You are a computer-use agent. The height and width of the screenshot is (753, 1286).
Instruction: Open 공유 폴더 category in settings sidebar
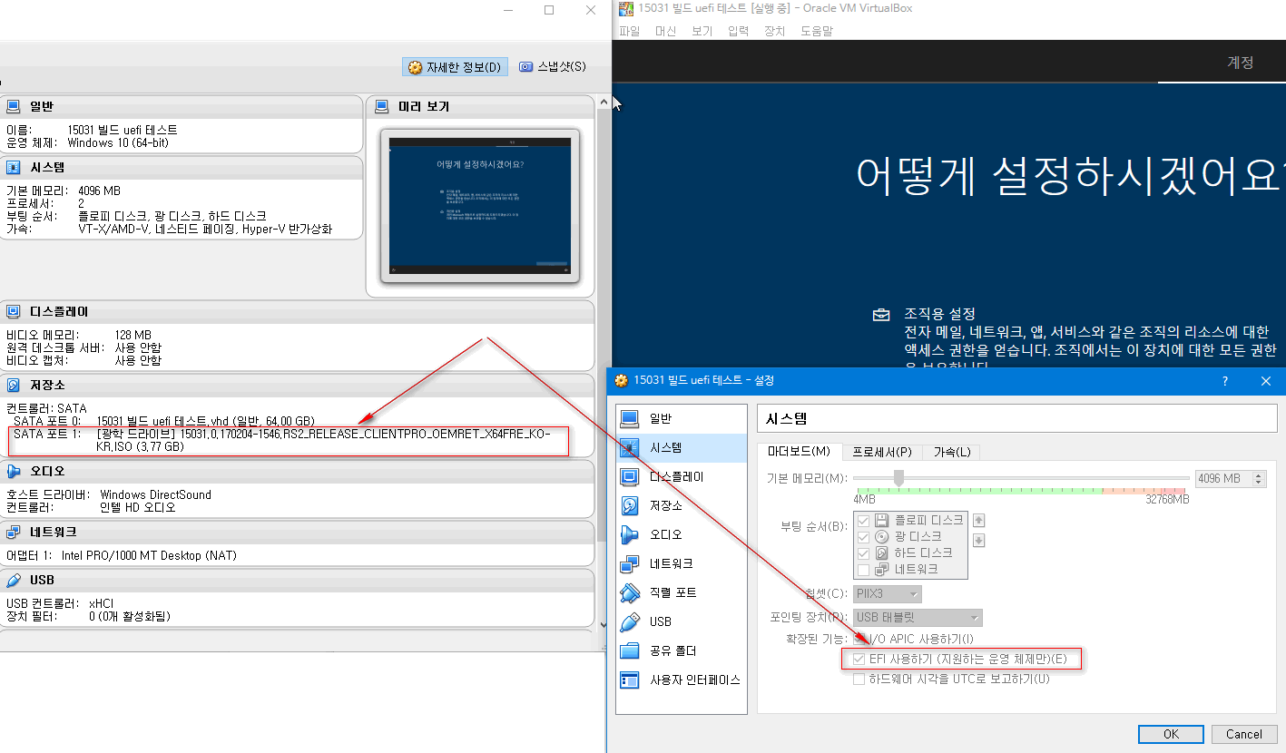[x=682, y=651]
